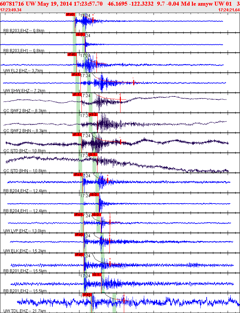Click the RB B204 EHZ -- 12.4km channel label
Viewport: 240px width, 313px height.
[25, 191]
